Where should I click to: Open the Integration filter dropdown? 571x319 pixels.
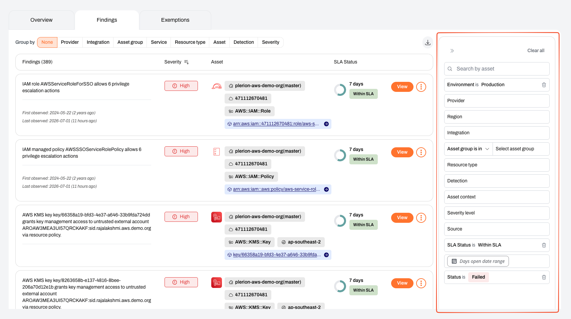[x=497, y=133]
